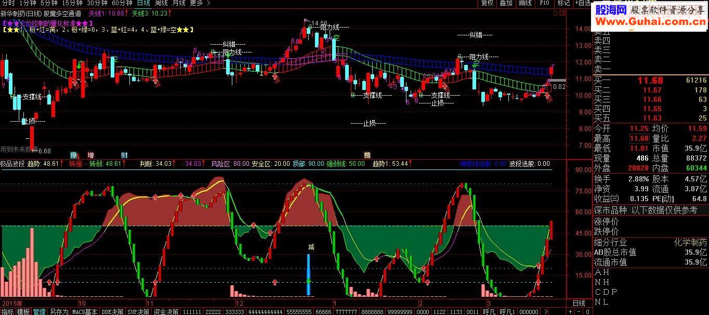709x315 pixels.
Task: Select the 66666 template tab
Action: pyautogui.click(x=324, y=311)
